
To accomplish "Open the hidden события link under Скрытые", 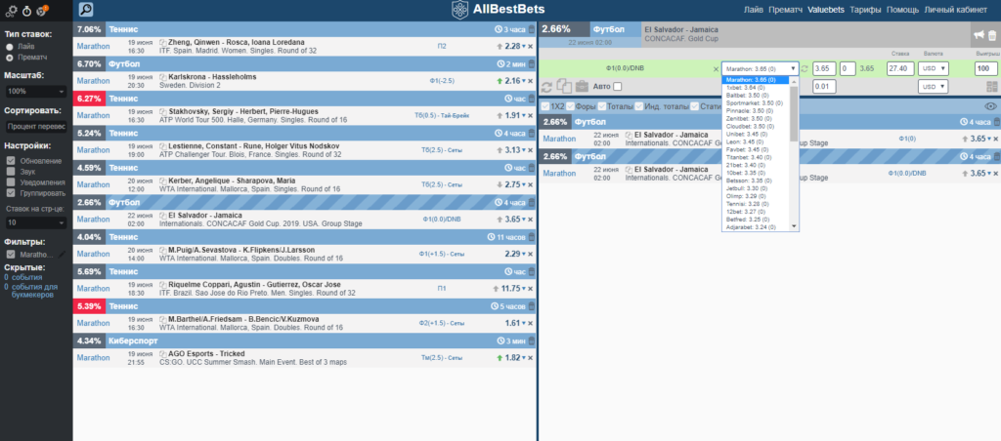I will point(28,278).
